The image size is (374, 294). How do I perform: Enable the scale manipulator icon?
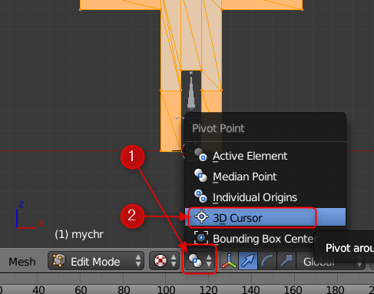[x=286, y=261]
